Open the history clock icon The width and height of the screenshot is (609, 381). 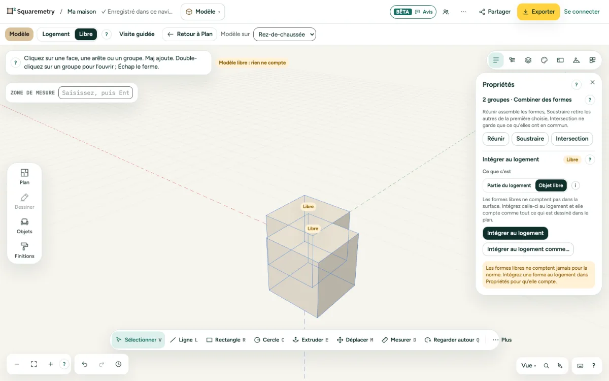pyautogui.click(x=118, y=364)
